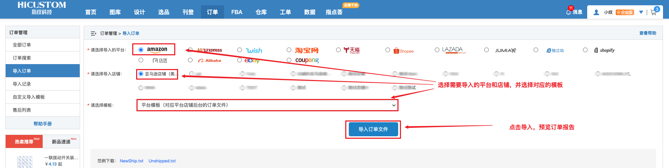The width and height of the screenshot is (669, 168).
Task: Switch to the 新品速递 tab
Action: point(61,142)
